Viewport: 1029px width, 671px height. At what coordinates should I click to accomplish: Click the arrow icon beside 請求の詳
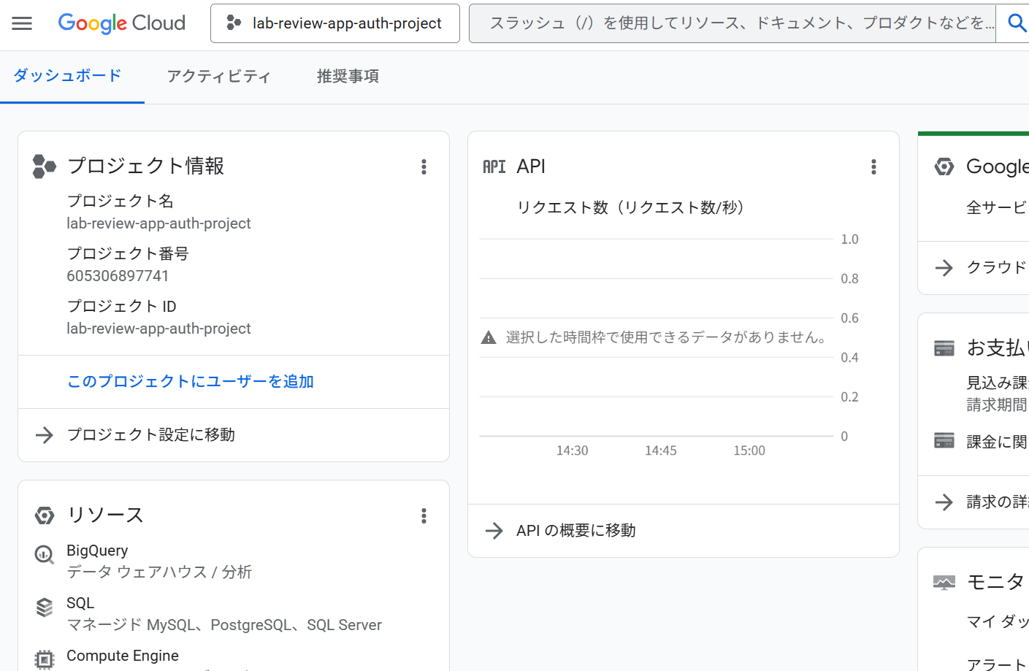(x=944, y=502)
